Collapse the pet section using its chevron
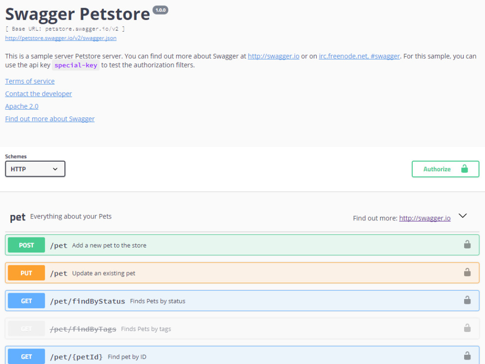The width and height of the screenshot is (485, 364). tap(462, 216)
